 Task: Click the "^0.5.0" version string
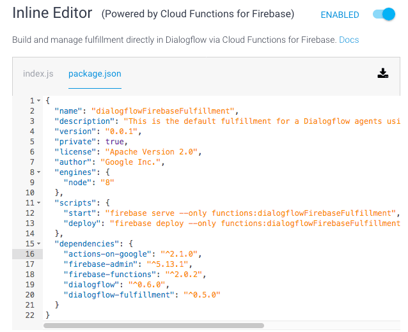click(x=202, y=294)
